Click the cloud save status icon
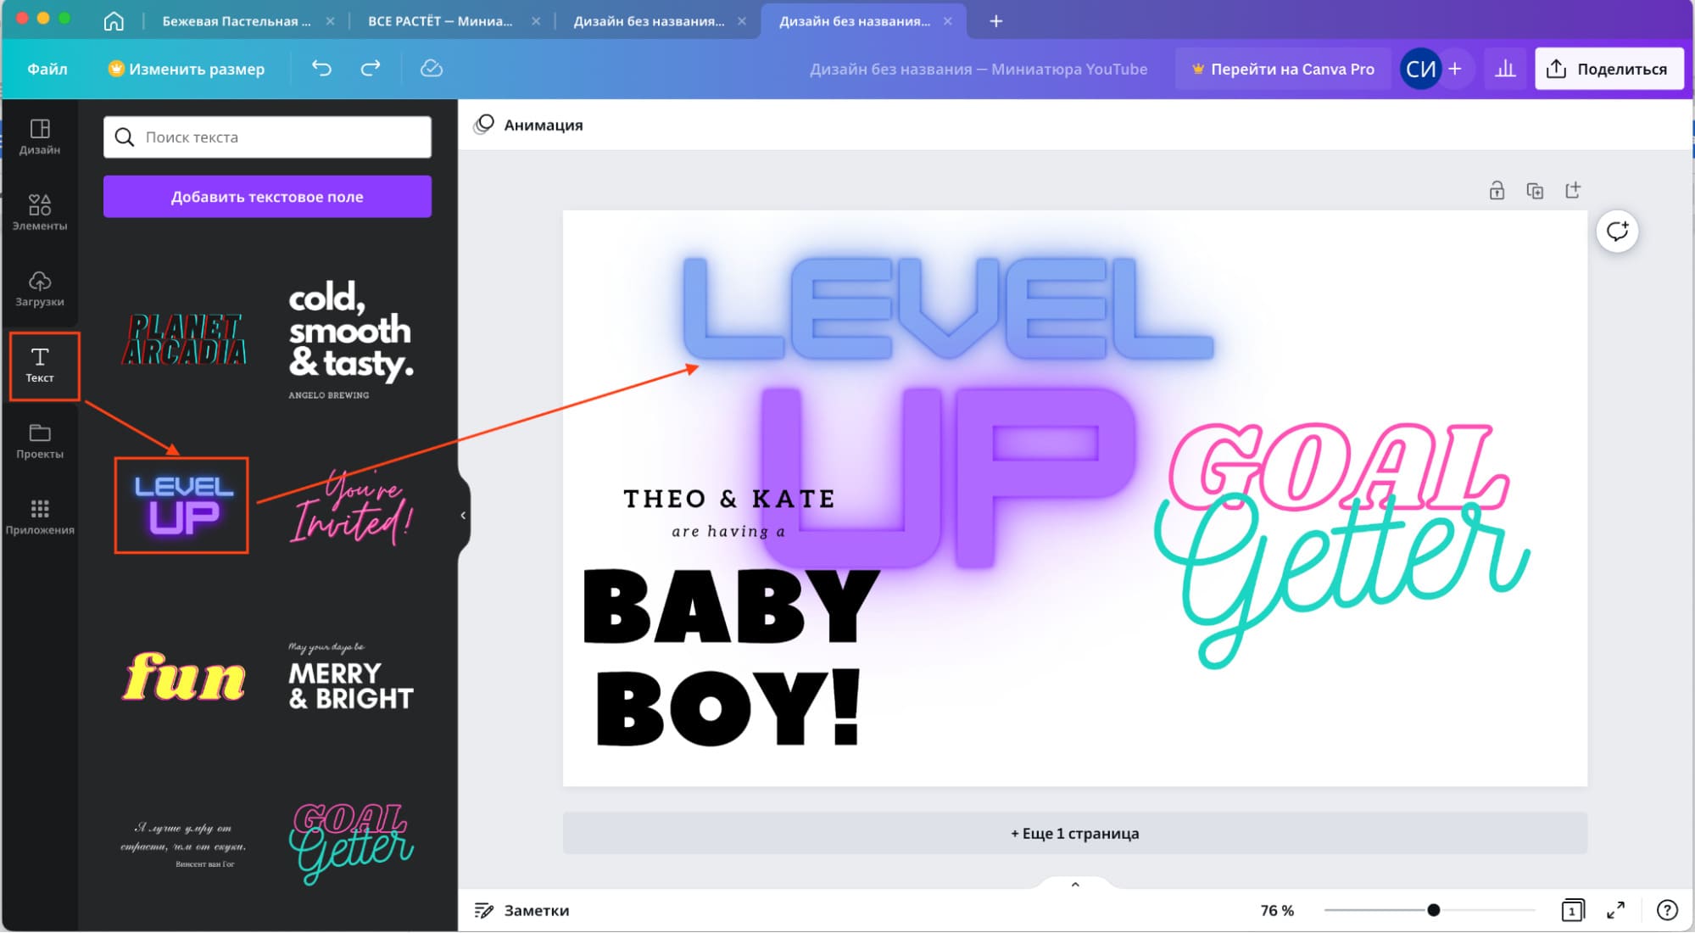1695x933 pixels. (432, 69)
